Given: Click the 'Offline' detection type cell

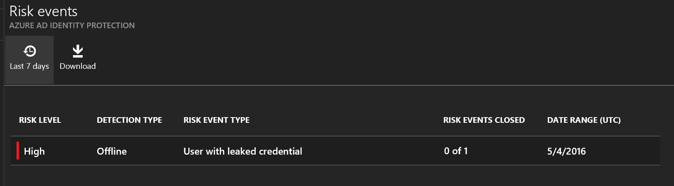Looking at the screenshot, I should click(112, 151).
